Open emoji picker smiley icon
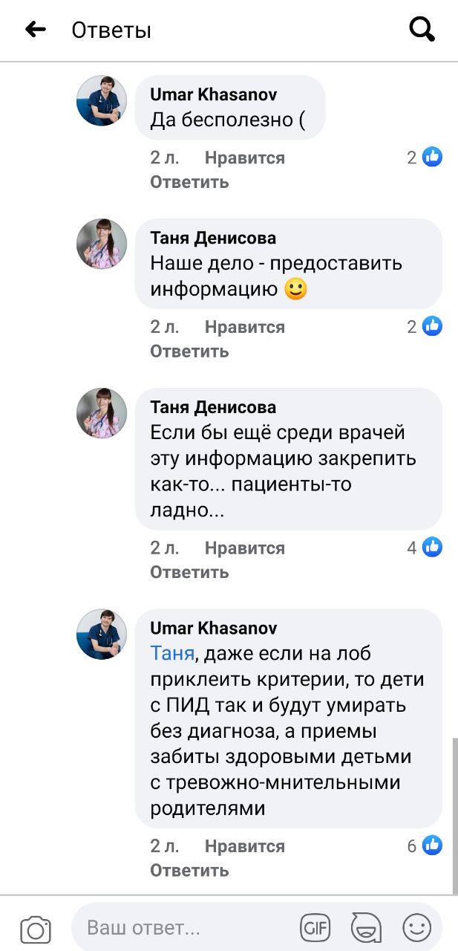The image size is (458, 951). pos(416,927)
